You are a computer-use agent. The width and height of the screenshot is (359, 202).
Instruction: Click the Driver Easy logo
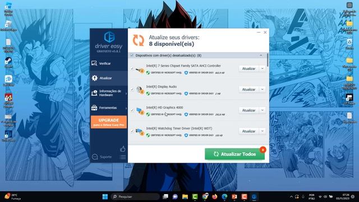tap(109, 37)
